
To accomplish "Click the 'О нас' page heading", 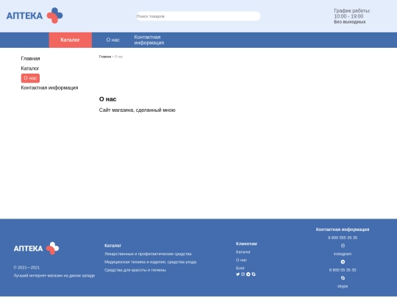I will pyautogui.click(x=108, y=99).
